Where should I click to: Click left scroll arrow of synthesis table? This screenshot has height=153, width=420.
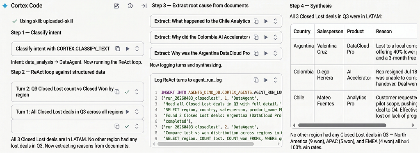coord(294,125)
